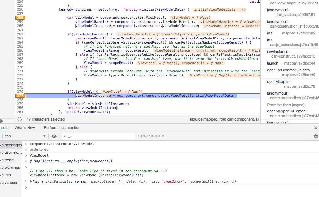Open the Console drawer tab
Image resolution: width=319 pixels, height=197 pixels.
pos(4,128)
